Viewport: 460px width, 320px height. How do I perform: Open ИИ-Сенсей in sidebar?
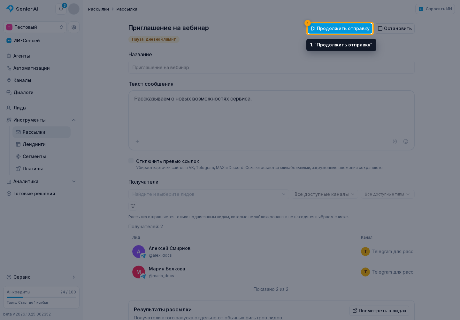pyautogui.click(x=41, y=41)
